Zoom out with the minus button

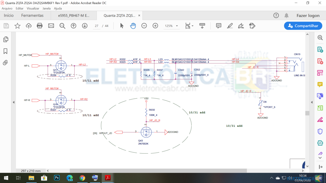pos(144,26)
